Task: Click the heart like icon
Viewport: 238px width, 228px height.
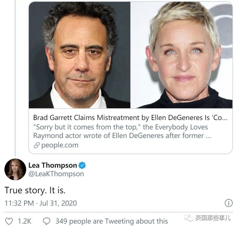Action: coord(10,221)
